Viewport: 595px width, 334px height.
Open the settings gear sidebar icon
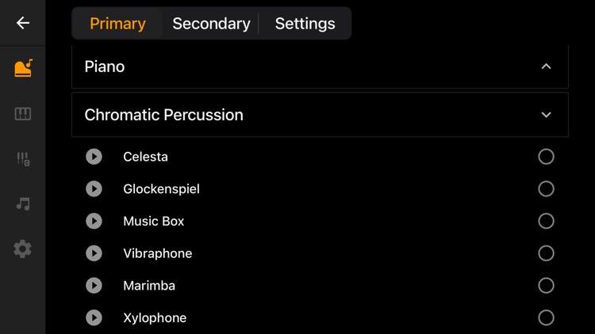23,249
